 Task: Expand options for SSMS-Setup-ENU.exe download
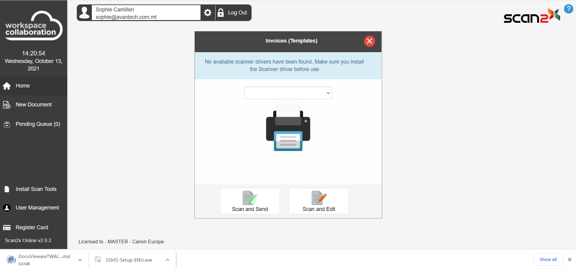tap(167, 260)
